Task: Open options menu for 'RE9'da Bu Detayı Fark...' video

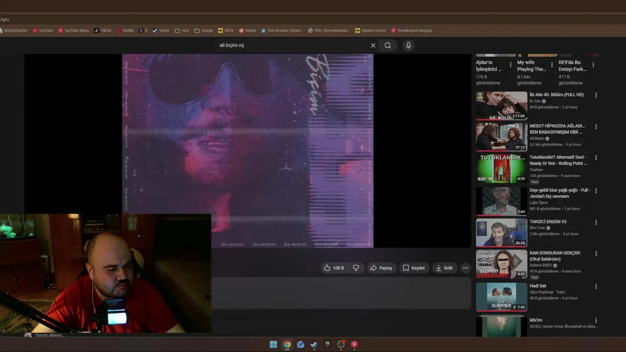Action: tap(593, 65)
